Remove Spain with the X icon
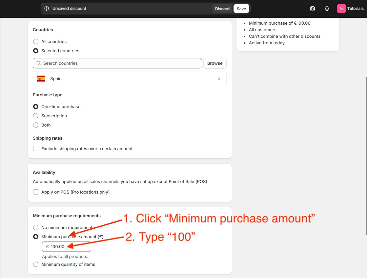 click(219, 79)
